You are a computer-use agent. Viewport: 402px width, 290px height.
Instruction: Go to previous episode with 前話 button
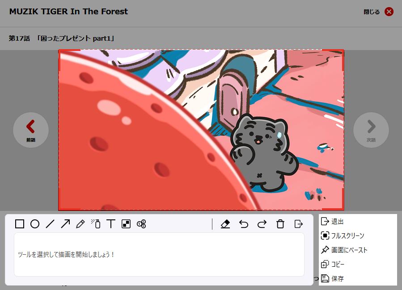[30, 130]
